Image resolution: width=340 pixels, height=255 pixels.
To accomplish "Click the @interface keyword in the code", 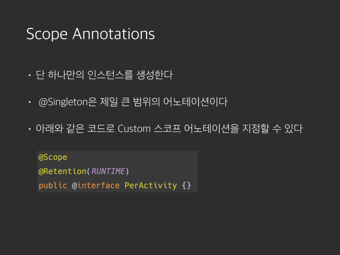I will (x=96, y=185).
